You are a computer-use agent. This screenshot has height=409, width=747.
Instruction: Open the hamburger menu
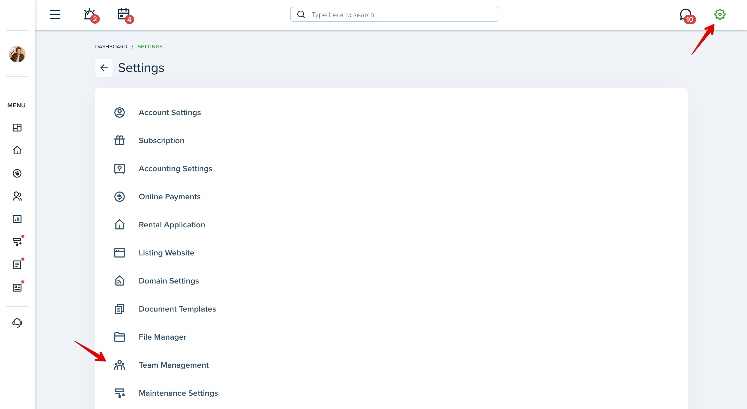pos(55,14)
